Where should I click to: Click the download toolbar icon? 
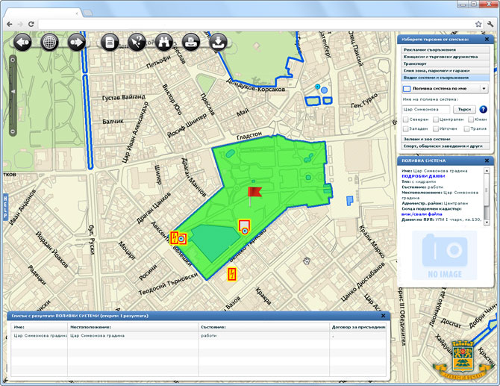coord(218,42)
